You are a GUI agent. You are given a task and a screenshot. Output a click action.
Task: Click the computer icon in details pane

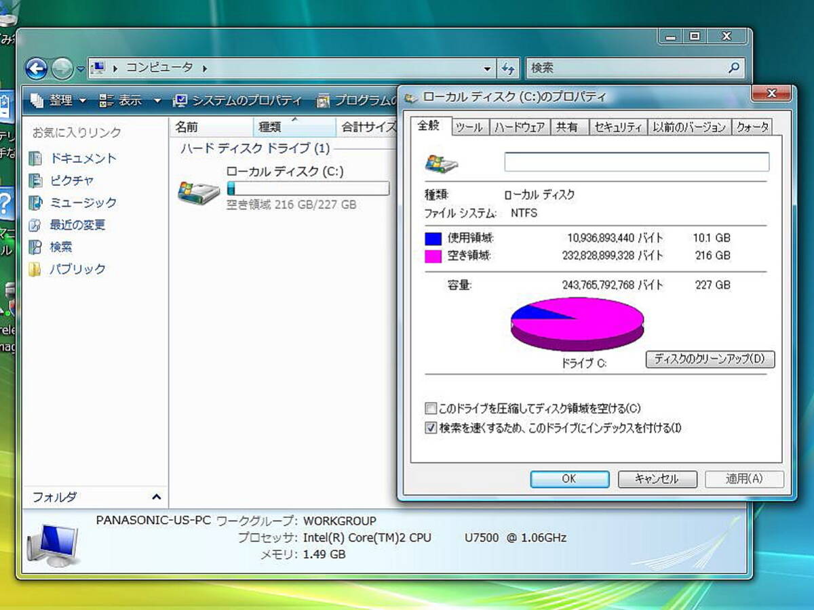(x=52, y=546)
